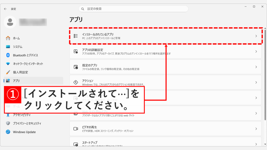Screen dimensions: 267x150
Task: Open システム in the sidebar
Action: 33,47
